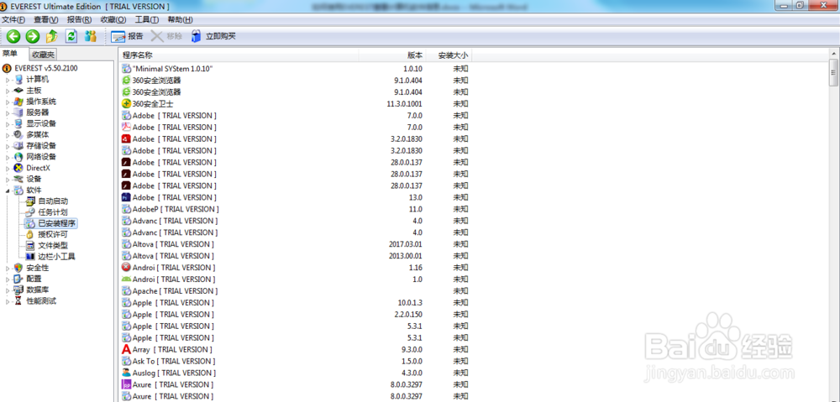Select the 服务器 server icon in the tree
This screenshot has width=840, height=402.
coord(18,112)
